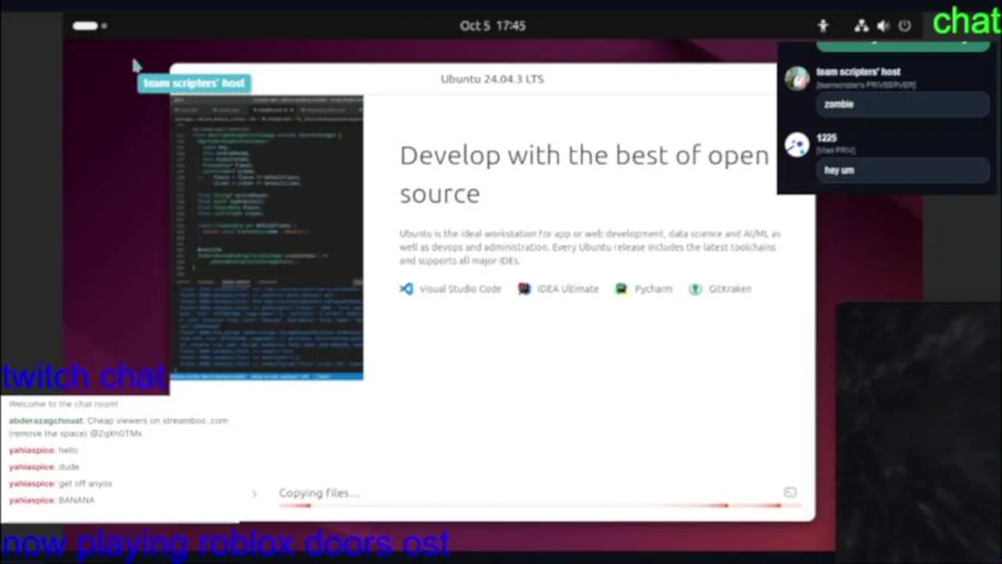
Task: Click the yahiaspice hello message
Action: click(44, 450)
